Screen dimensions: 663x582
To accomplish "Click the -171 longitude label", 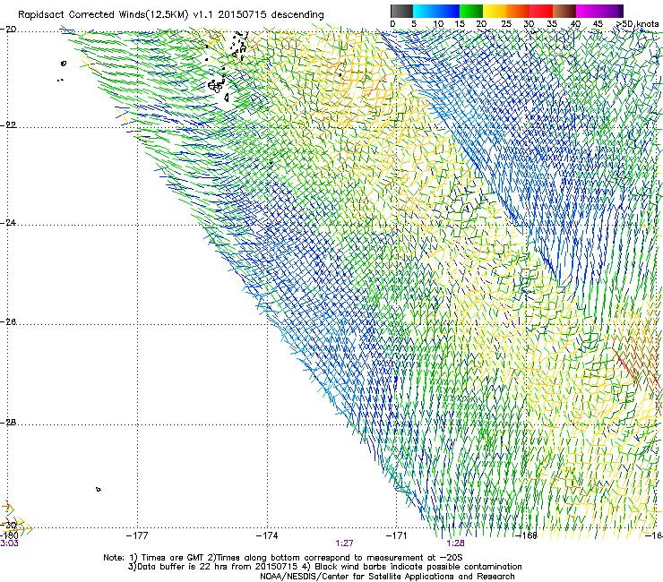I will [397, 535].
